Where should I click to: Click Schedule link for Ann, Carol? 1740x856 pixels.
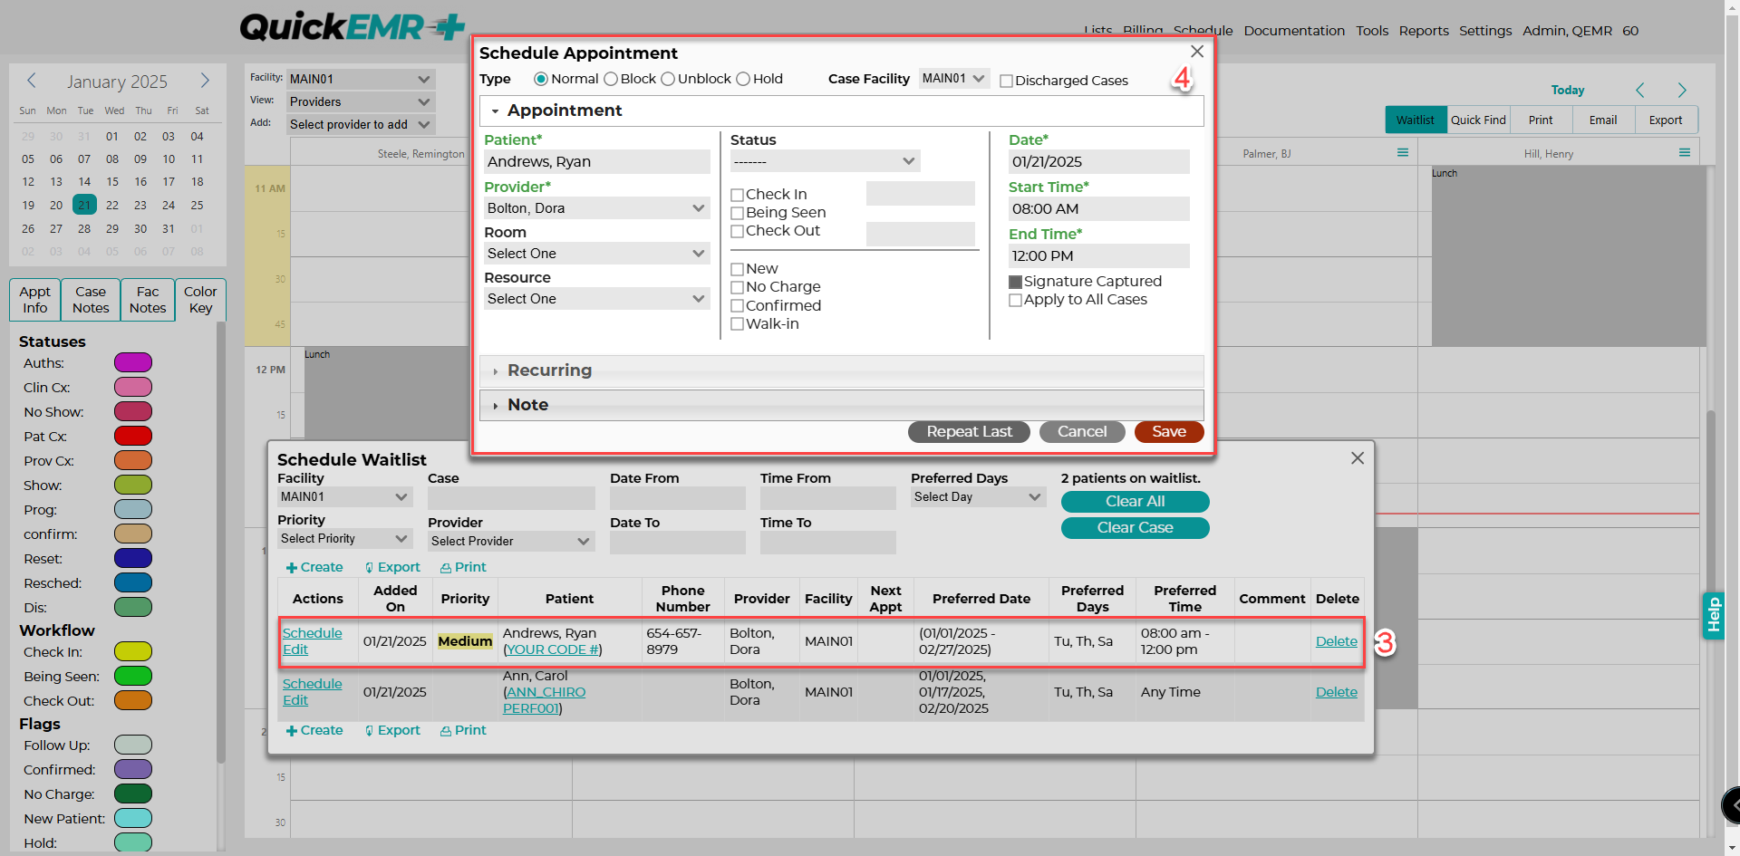coord(312,684)
